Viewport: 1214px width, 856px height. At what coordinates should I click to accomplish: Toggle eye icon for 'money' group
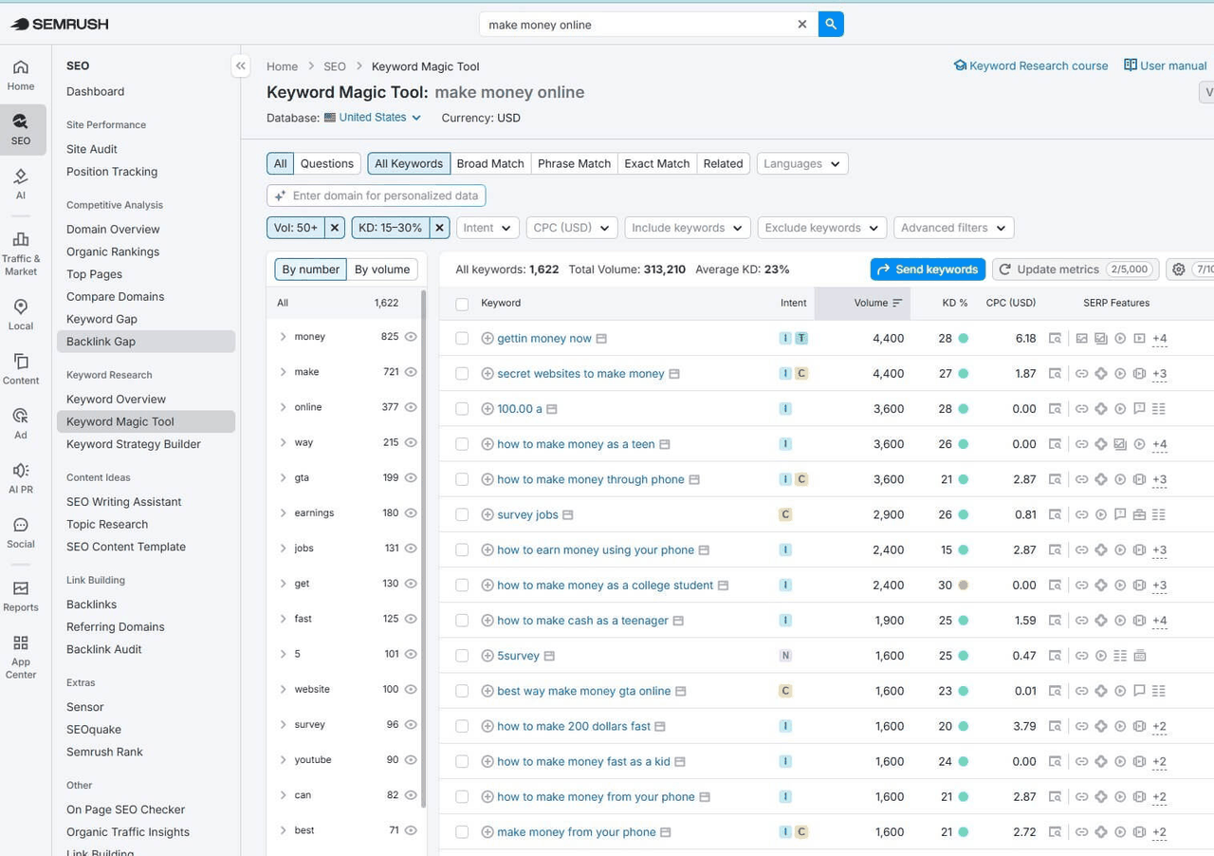pos(411,337)
